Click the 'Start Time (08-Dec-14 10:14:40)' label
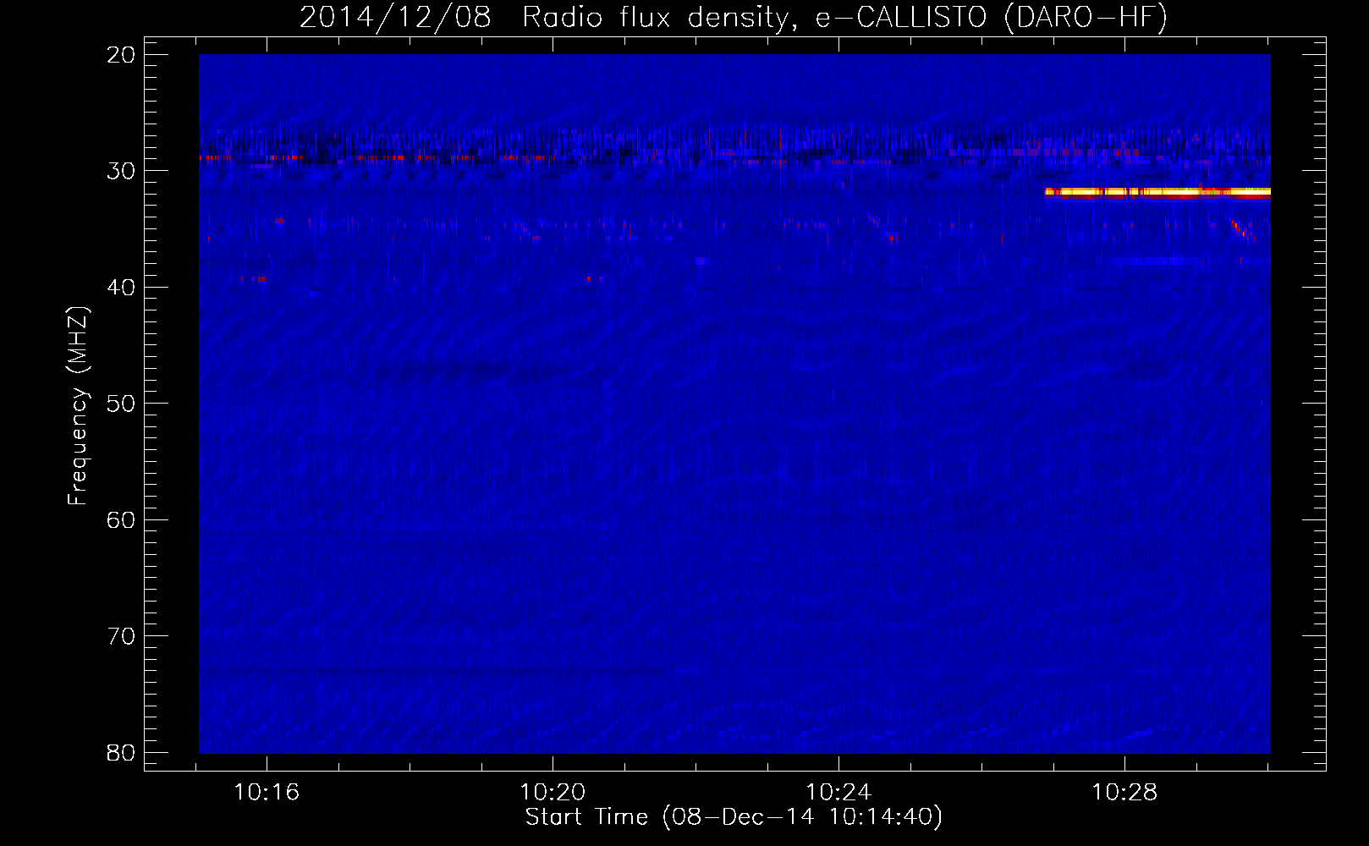This screenshot has height=846, width=1369. (x=734, y=817)
